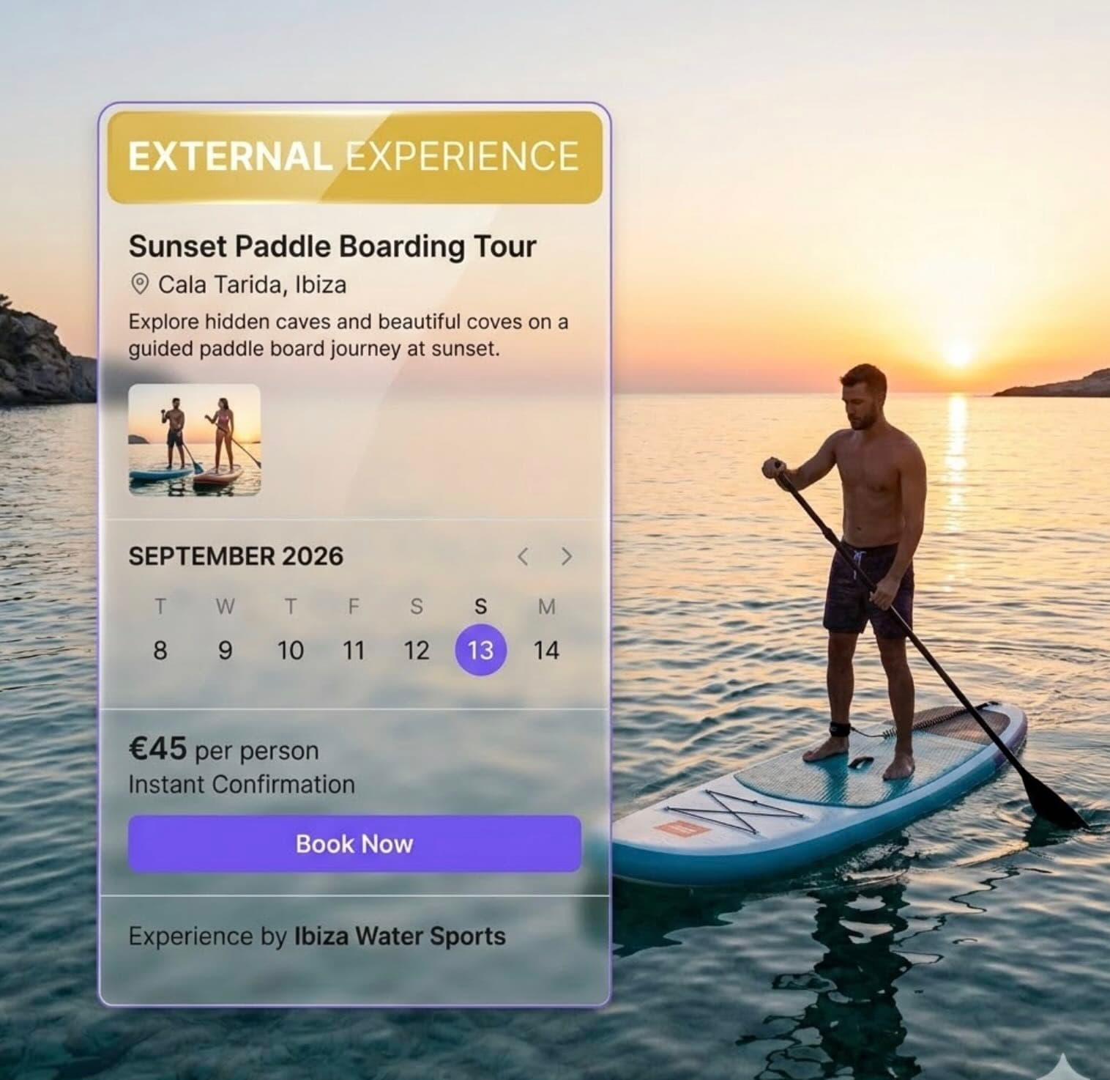Click the €45 per person price

click(x=224, y=750)
